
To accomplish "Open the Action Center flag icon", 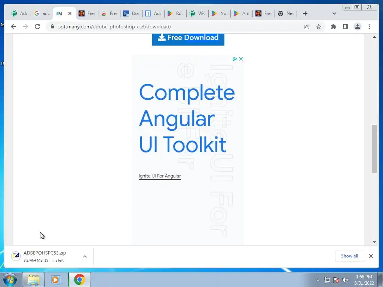I will point(336,280).
